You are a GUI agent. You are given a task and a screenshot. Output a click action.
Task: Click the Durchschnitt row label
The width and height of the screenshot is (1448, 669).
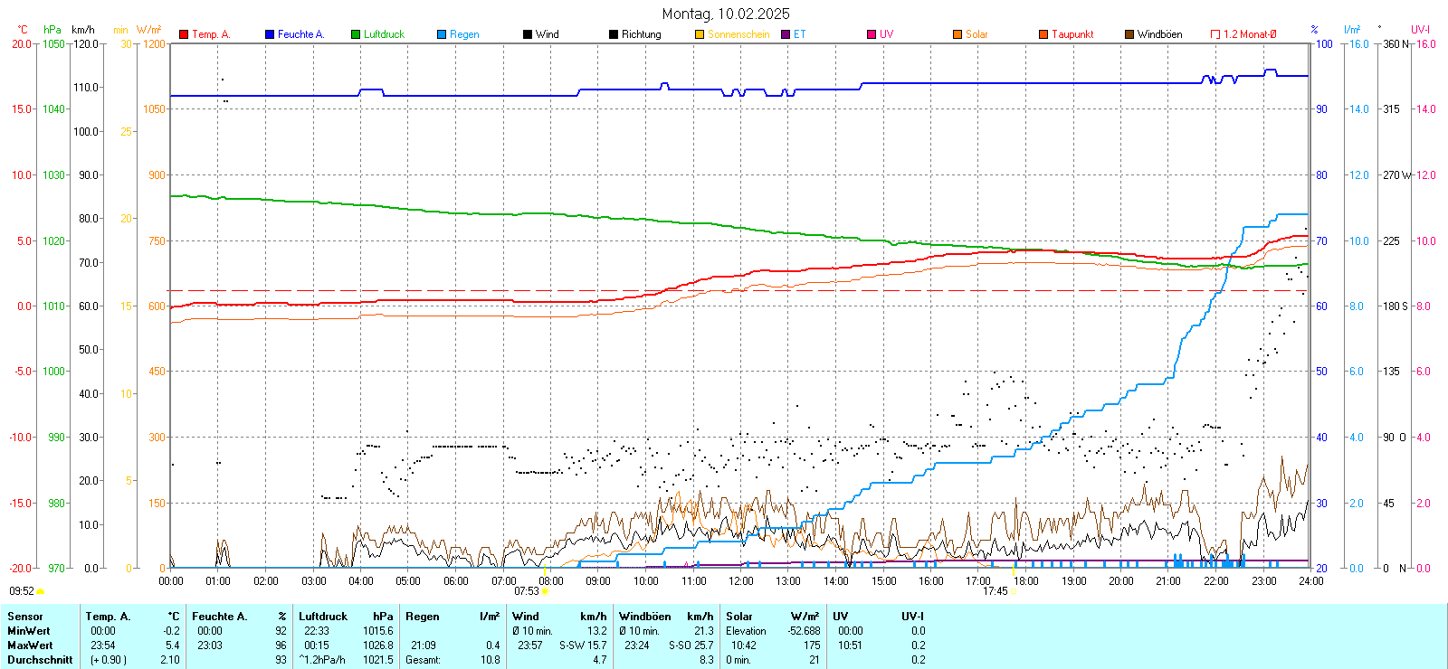pos(40,660)
